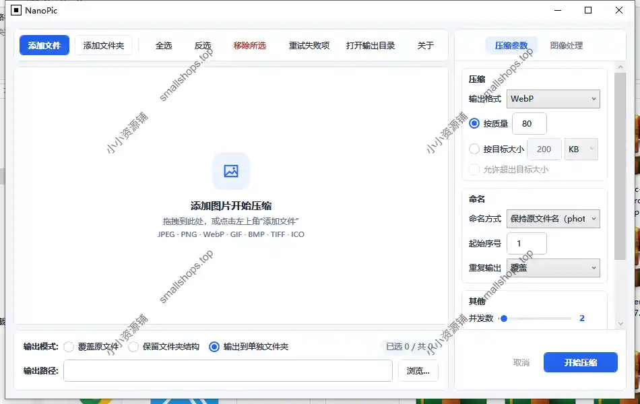
Task: Click 浏览... browse button
Action: click(418, 370)
